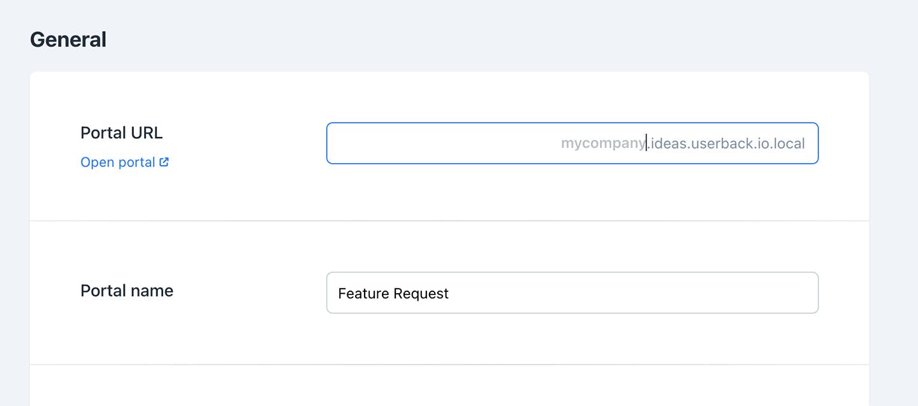Click the ".local" ending of the URL suffix

point(787,143)
